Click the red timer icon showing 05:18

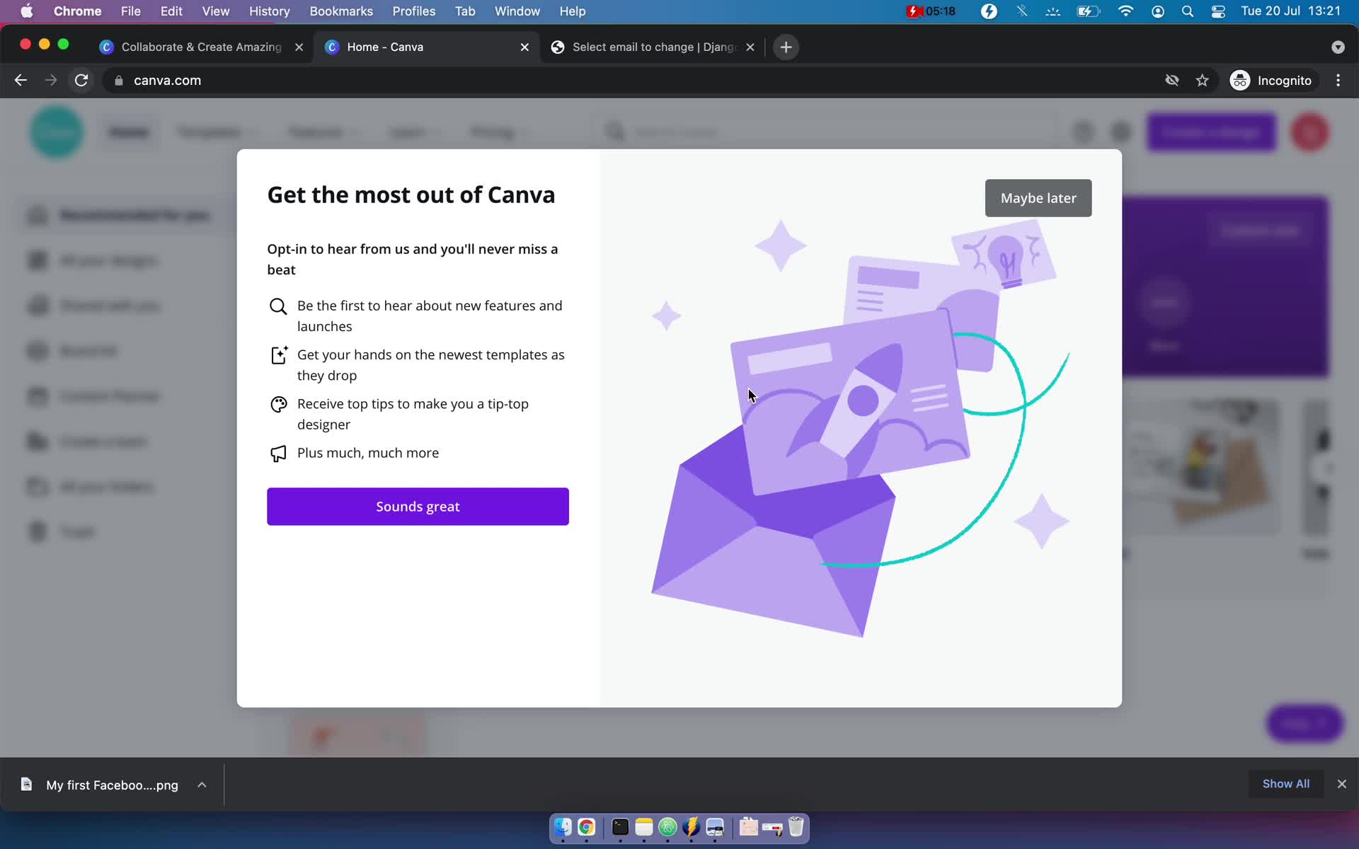[931, 11]
